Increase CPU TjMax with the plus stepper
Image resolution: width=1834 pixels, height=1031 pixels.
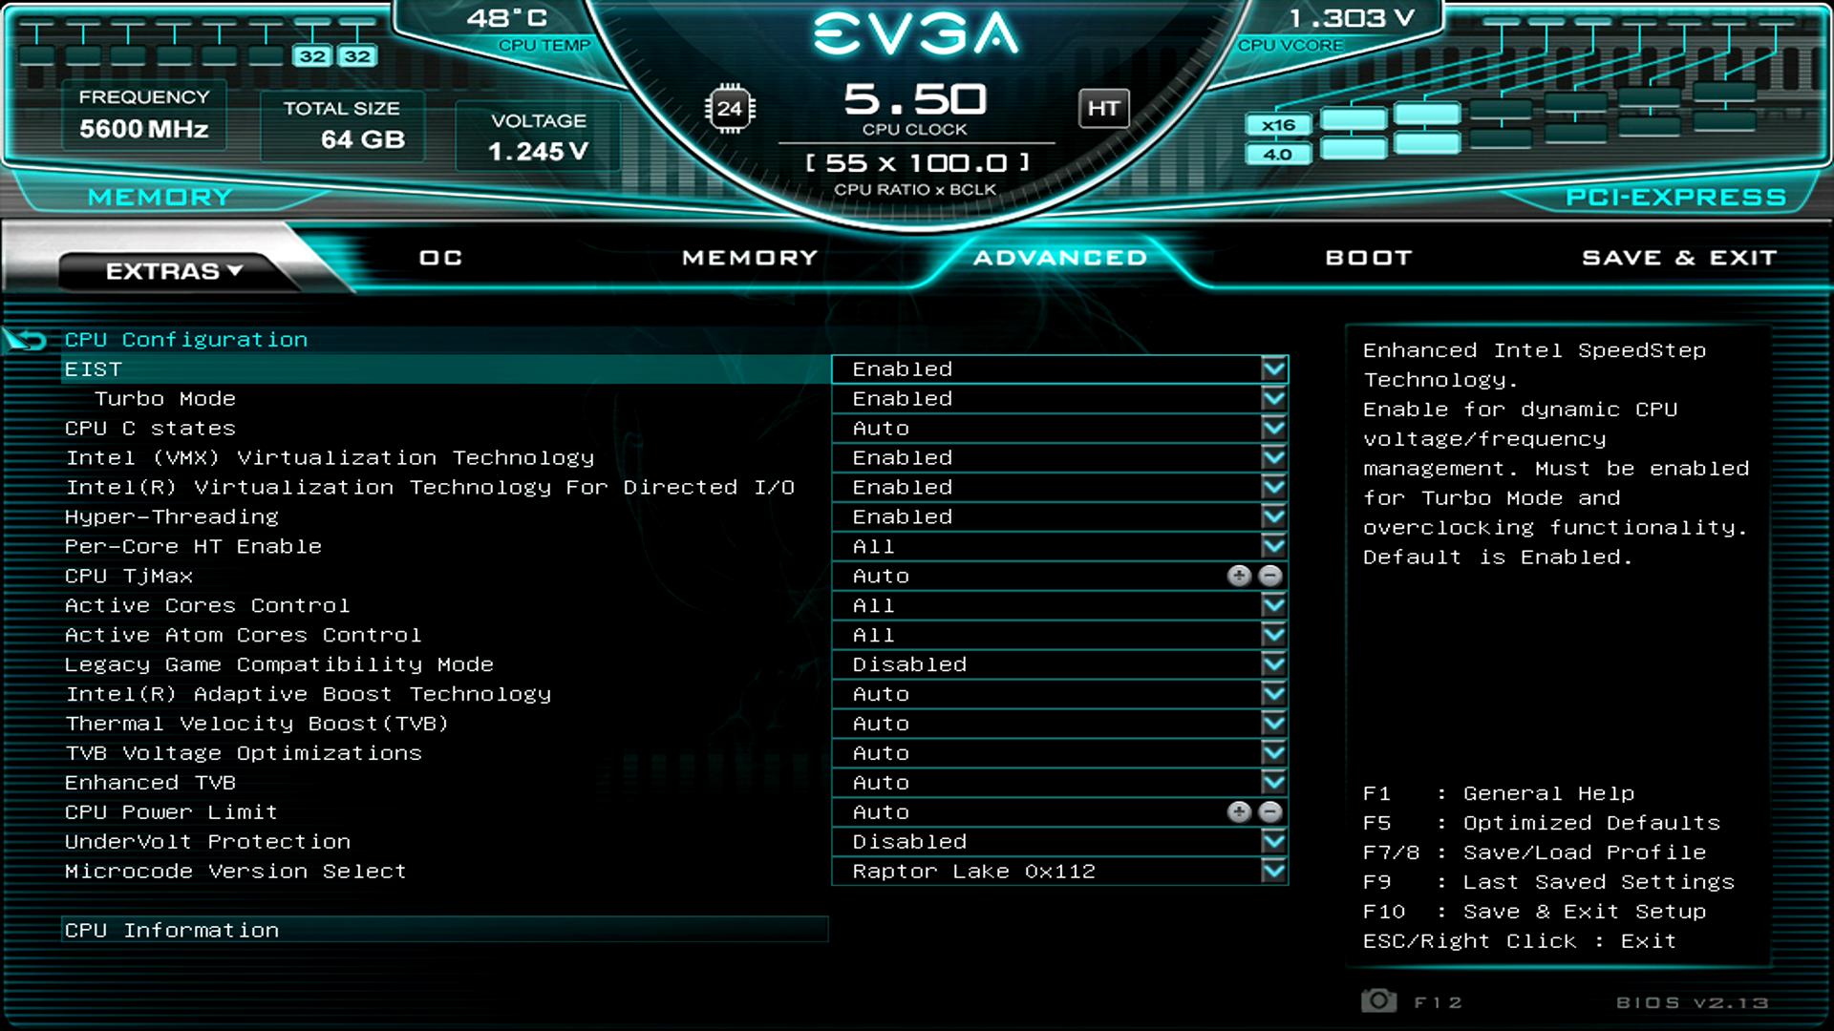(1241, 576)
